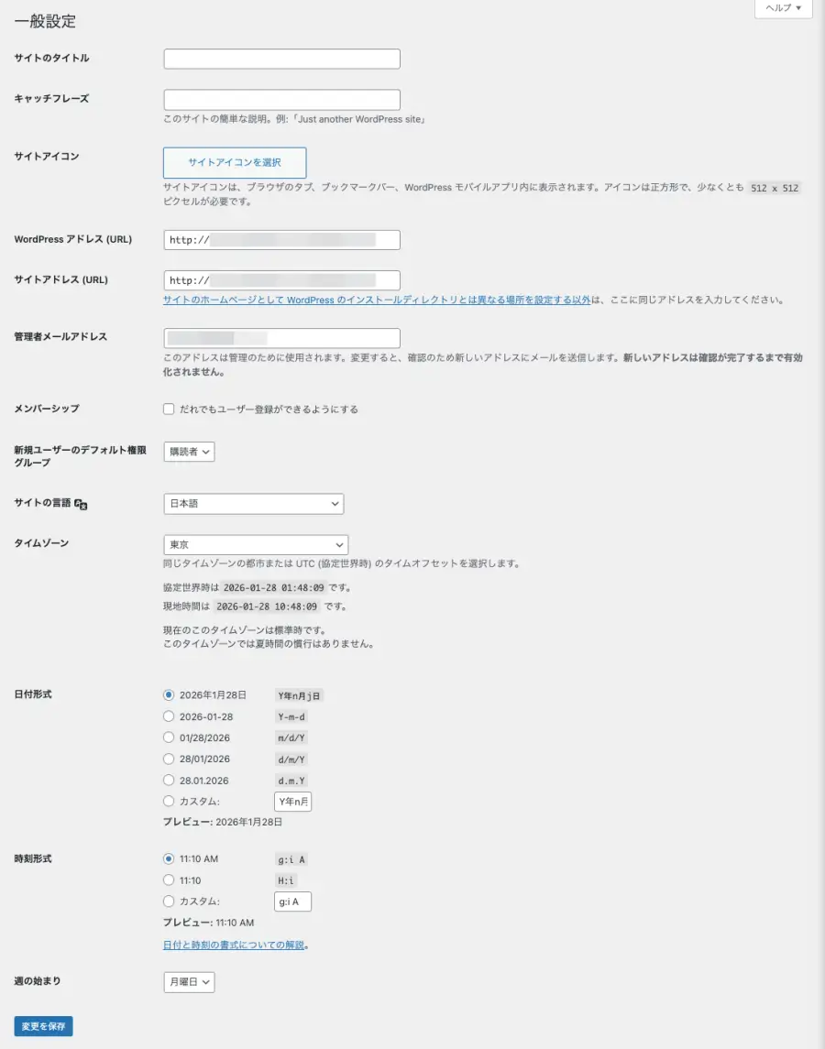Expand the ヘルプ help panel
Image resolution: width=825 pixels, height=1049 pixels.
[x=781, y=8]
